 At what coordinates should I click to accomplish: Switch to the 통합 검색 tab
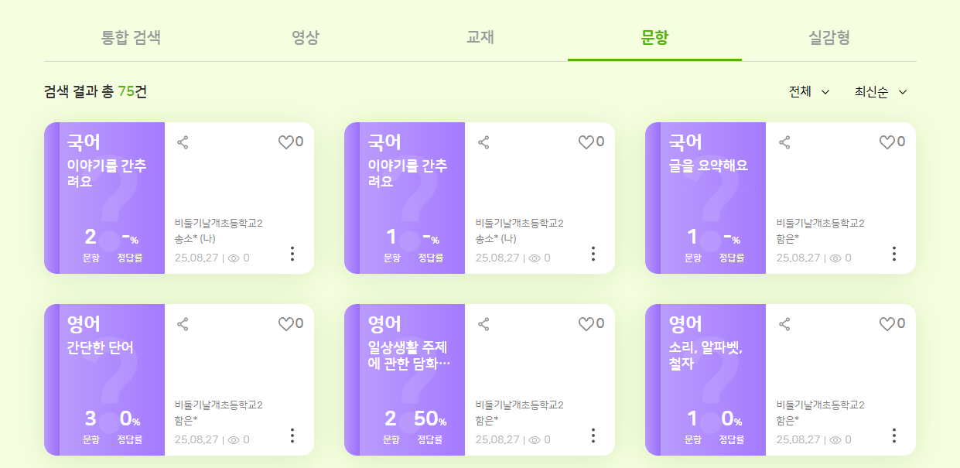(x=131, y=37)
